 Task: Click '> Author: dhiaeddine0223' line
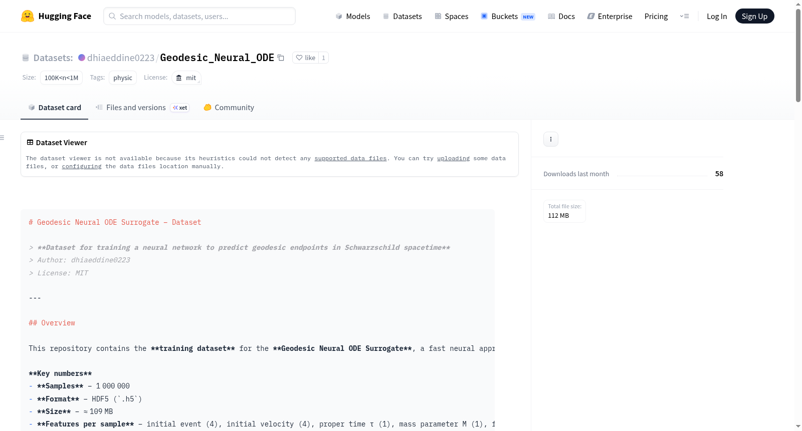point(80,260)
